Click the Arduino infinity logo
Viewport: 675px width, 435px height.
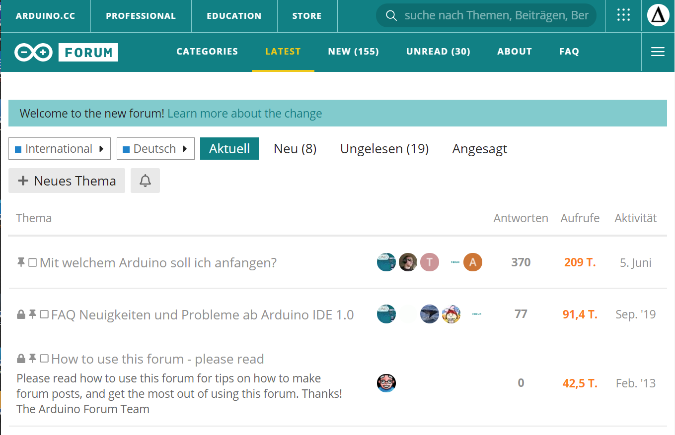(34, 52)
